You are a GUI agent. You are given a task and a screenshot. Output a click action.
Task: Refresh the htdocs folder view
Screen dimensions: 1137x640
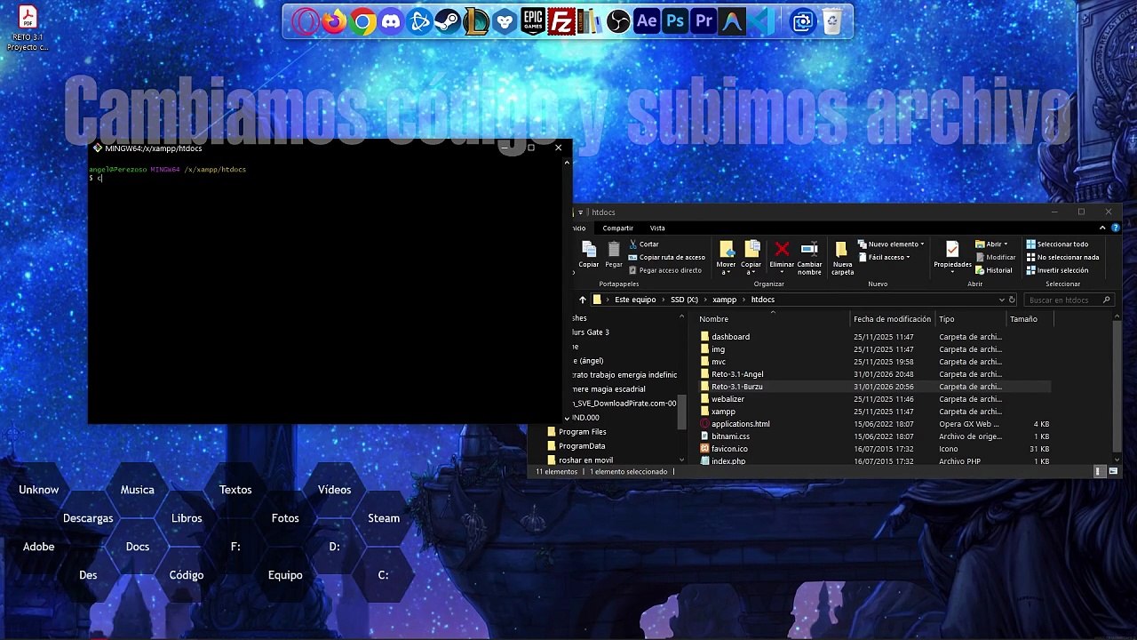tap(1012, 300)
